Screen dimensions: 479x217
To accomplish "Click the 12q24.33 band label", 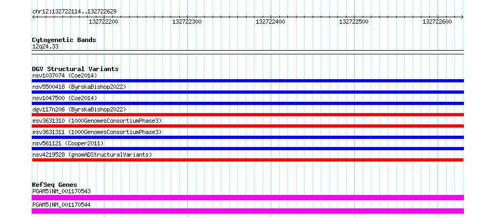I will click(45, 47).
